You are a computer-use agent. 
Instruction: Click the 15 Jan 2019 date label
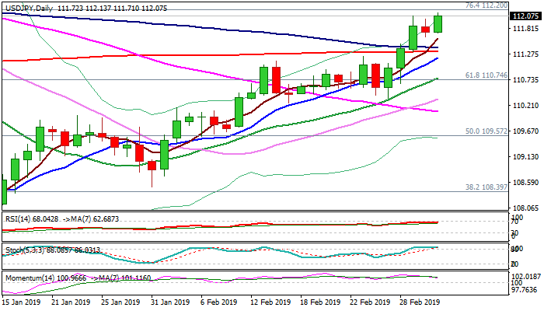(x=21, y=302)
